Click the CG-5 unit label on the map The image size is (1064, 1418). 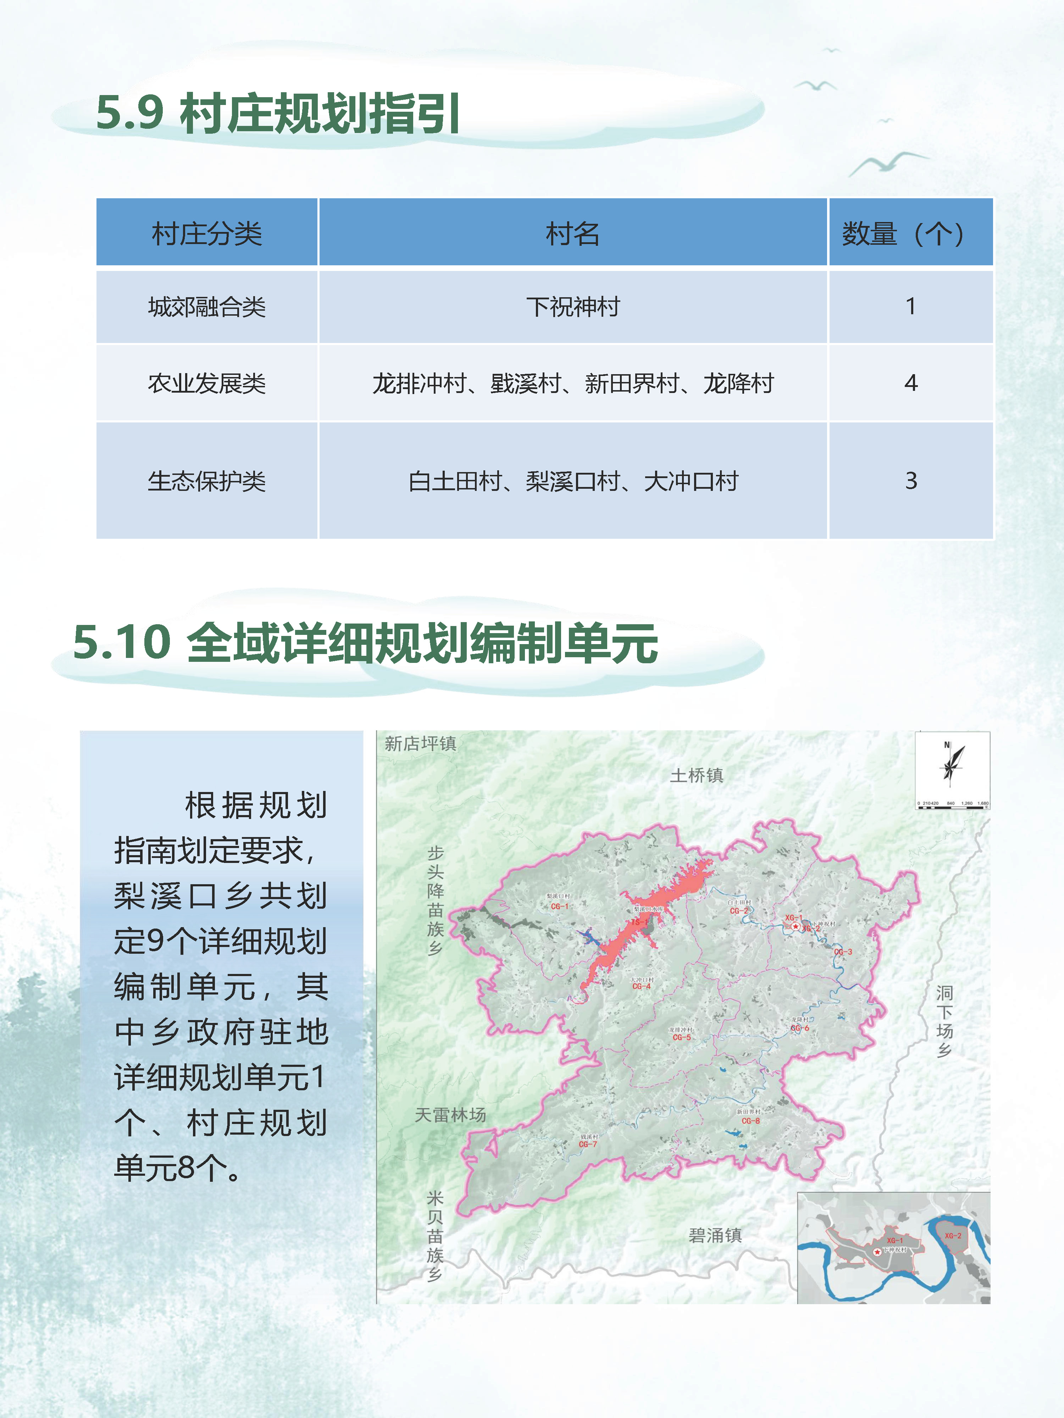point(681,1037)
